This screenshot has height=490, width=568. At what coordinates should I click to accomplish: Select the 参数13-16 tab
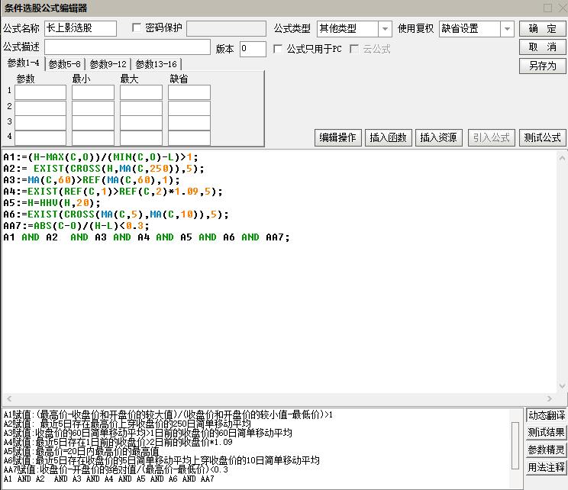tap(155, 65)
